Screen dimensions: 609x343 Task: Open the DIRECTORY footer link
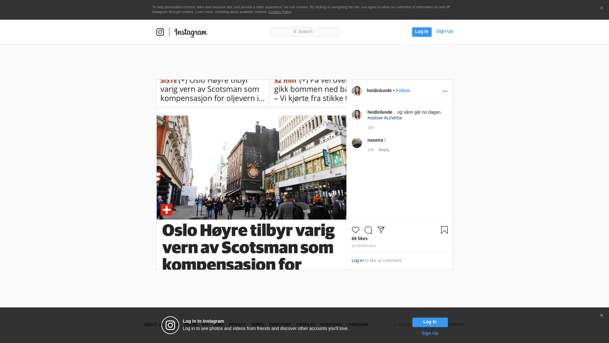click(x=280, y=325)
